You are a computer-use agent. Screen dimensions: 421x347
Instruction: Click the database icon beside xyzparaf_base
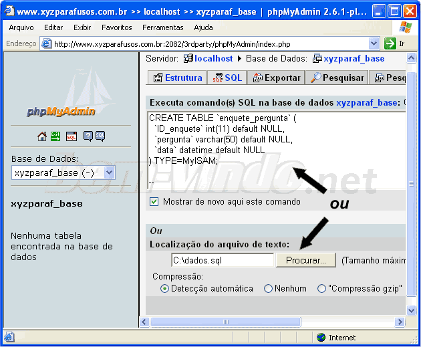click(x=317, y=58)
